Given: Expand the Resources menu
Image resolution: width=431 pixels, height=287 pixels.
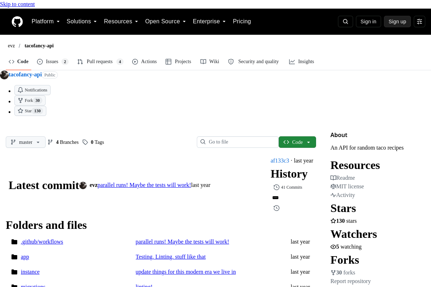Looking at the screenshot, I should click(121, 22).
